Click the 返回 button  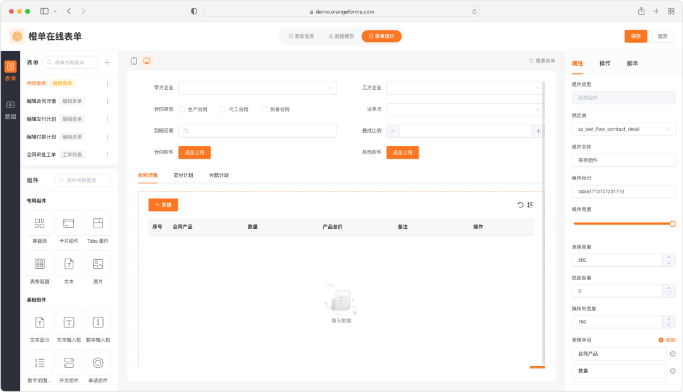click(x=663, y=36)
